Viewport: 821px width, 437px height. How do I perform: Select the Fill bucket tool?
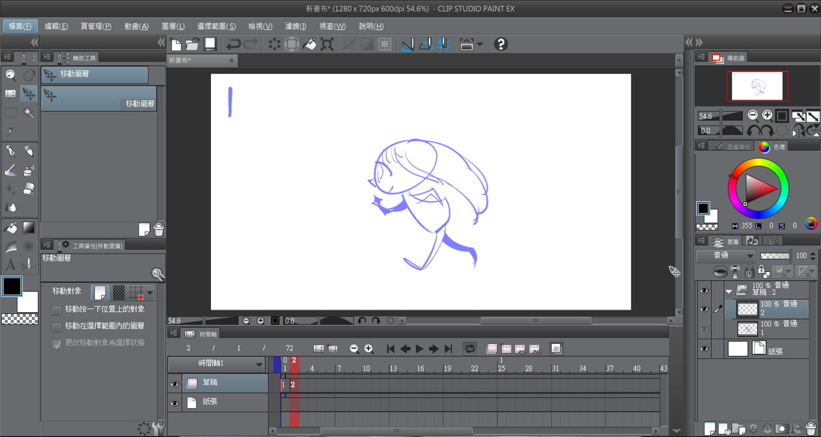[10, 228]
